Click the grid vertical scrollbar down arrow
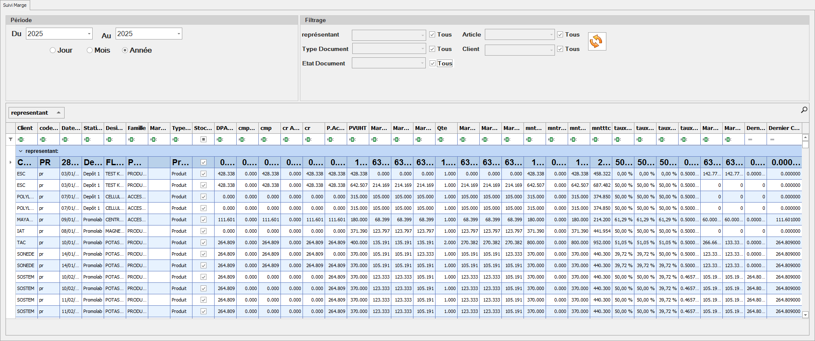 [x=805, y=315]
